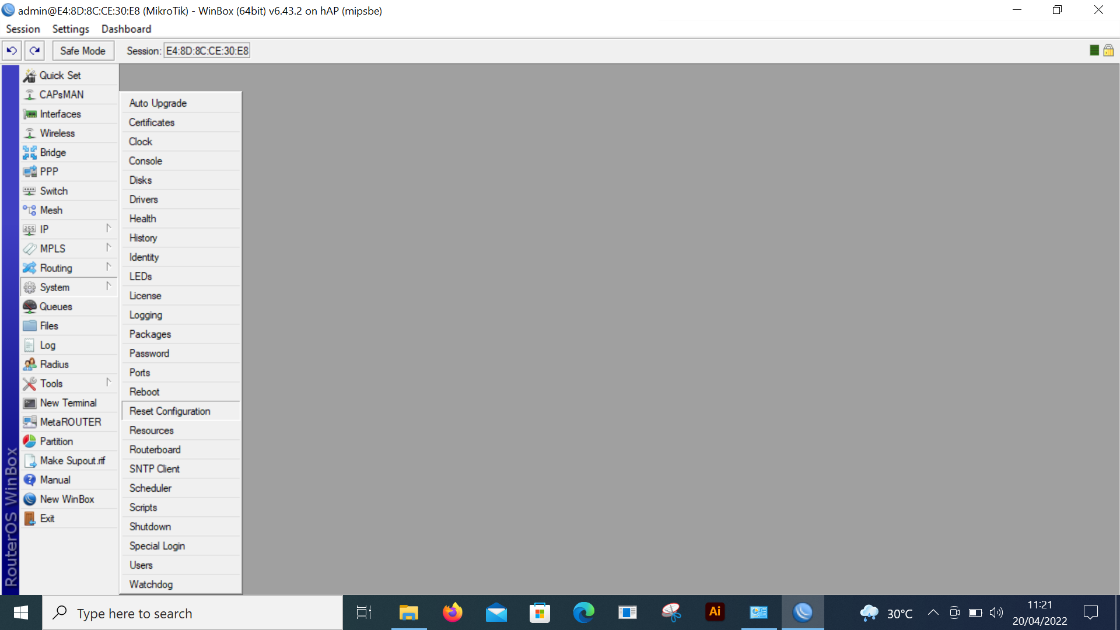The height and width of the screenshot is (630, 1120).
Task: Open CAPsMAN in sidebar
Action: tap(69, 94)
